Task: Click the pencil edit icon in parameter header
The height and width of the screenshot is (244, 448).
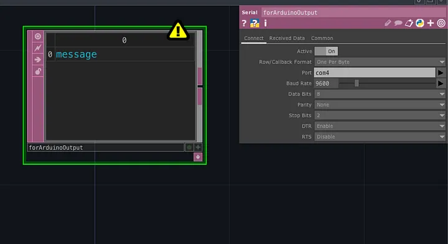Action: click(x=388, y=23)
